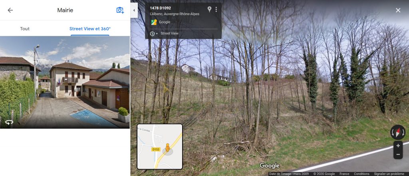This screenshot has width=409, height=176.
Task: Collapse the side panel with arrow toggle
Action: pyautogui.click(x=134, y=10)
